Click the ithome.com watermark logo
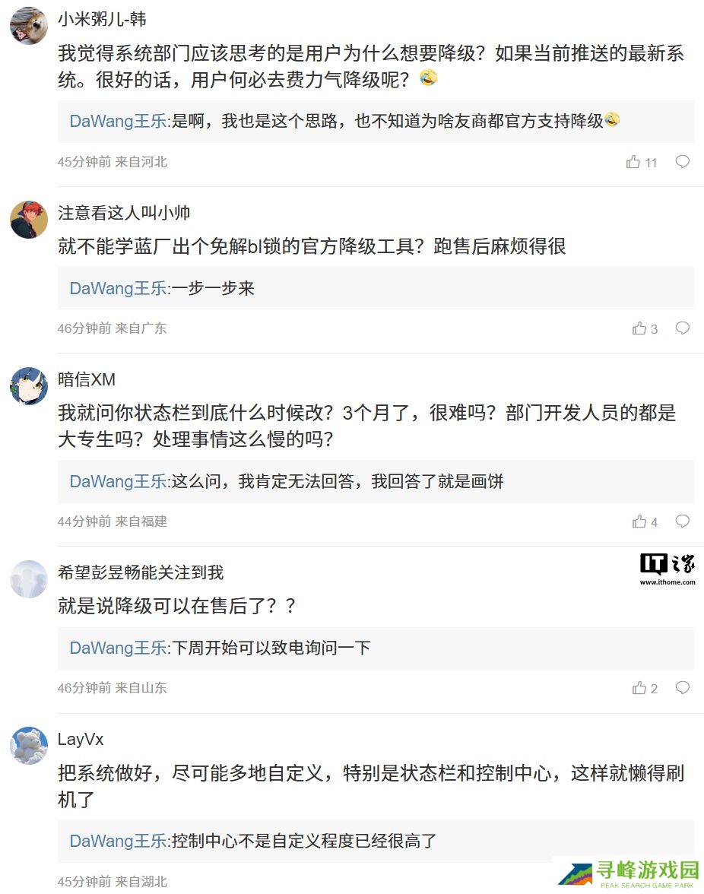This screenshot has width=704, height=894. tap(667, 569)
